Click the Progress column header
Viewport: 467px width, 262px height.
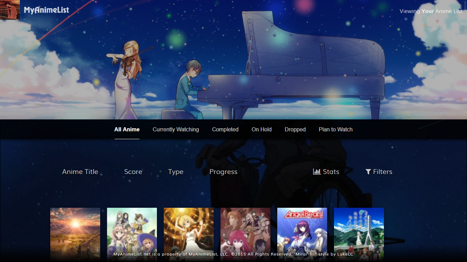pyautogui.click(x=223, y=172)
